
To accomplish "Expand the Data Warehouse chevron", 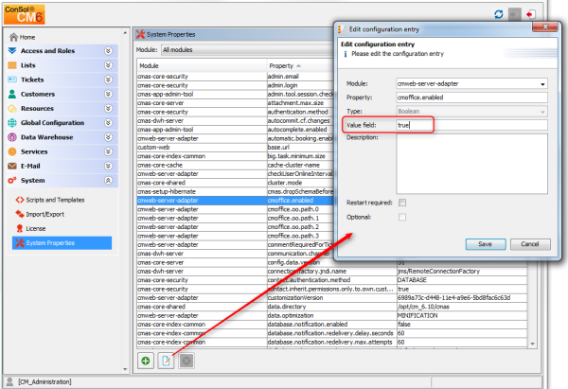I will point(108,137).
